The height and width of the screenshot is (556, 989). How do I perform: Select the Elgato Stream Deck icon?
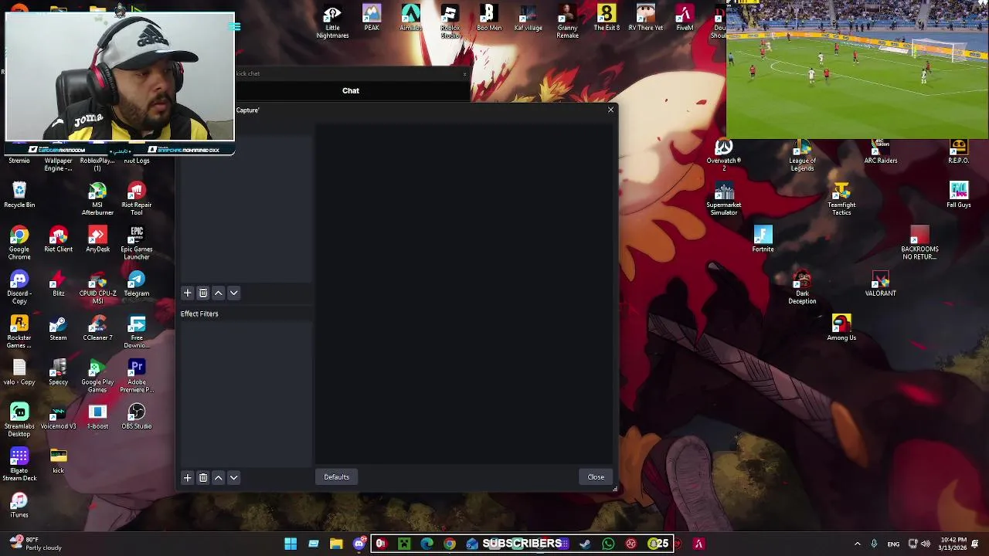pos(19,463)
